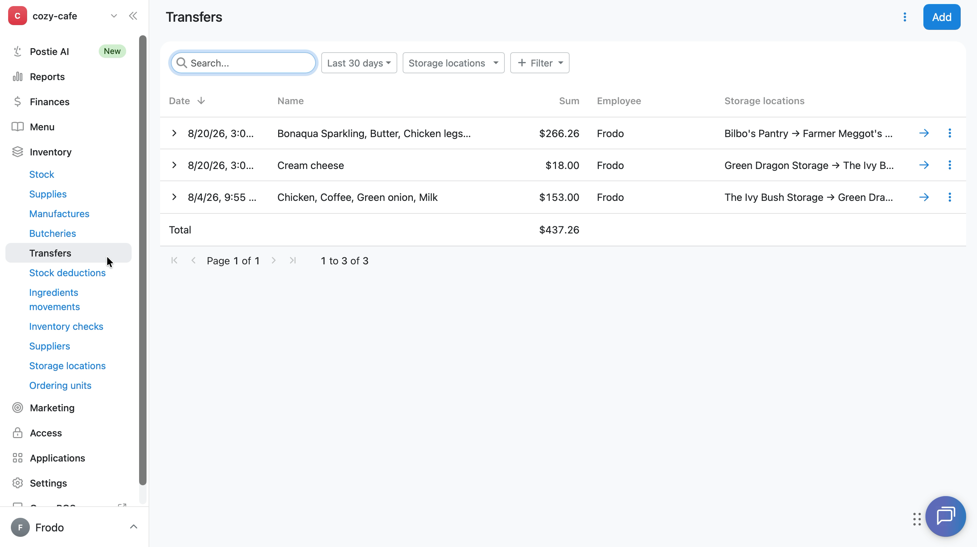Viewport: 977px width, 547px height.
Task: Go to previous page of transfers
Action: pos(193,260)
